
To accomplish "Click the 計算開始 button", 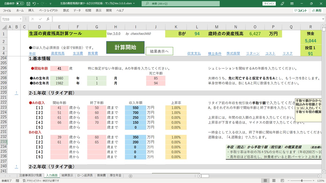I will click(x=125, y=47).
